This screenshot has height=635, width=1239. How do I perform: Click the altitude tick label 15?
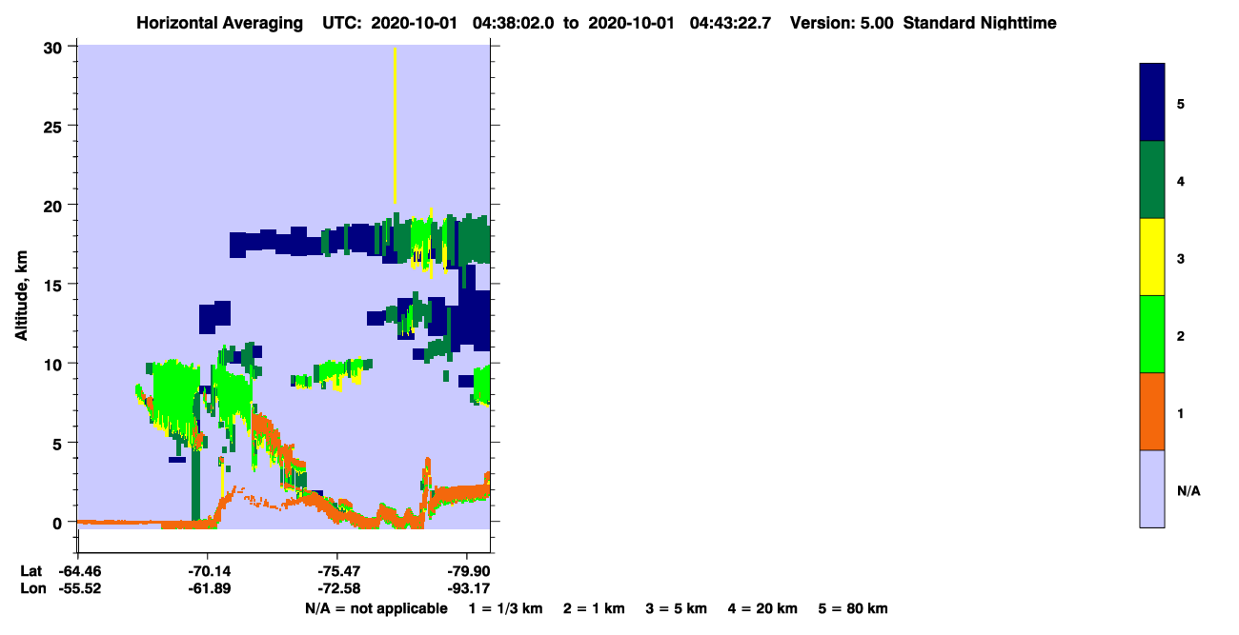(55, 284)
